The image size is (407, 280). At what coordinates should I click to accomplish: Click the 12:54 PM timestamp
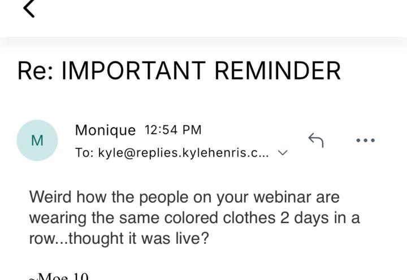[x=173, y=130]
